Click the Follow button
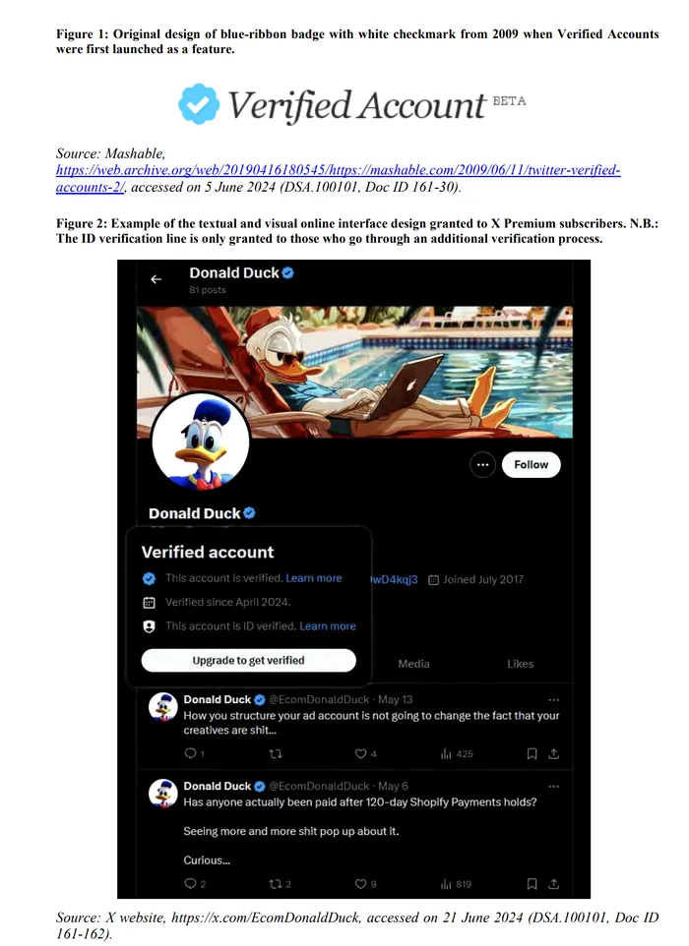689x946 pixels. tap(531, 464)
